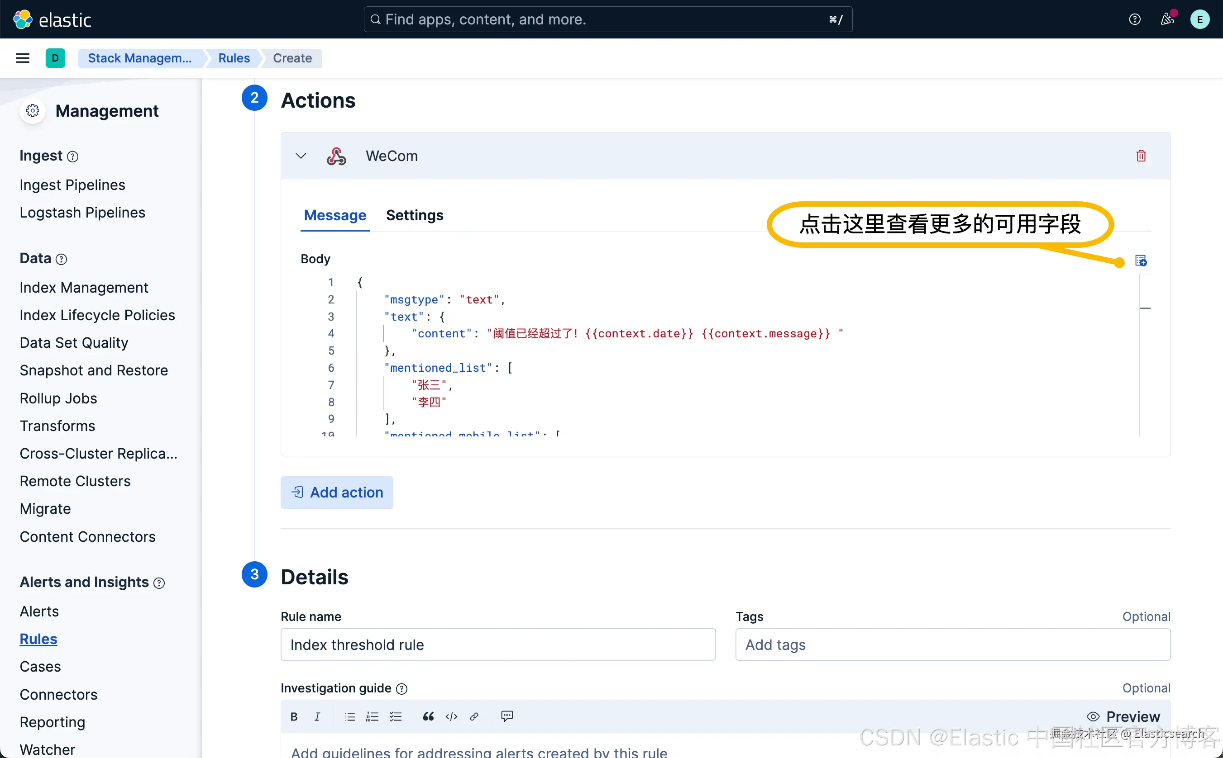
Task: Switch to the Settings tab
Action: tap(414, 215)
